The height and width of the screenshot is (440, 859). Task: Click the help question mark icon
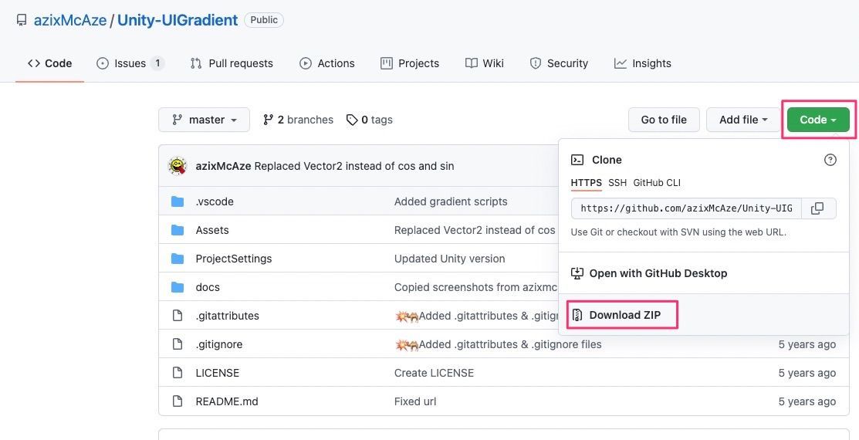click(x=830, y=160)
